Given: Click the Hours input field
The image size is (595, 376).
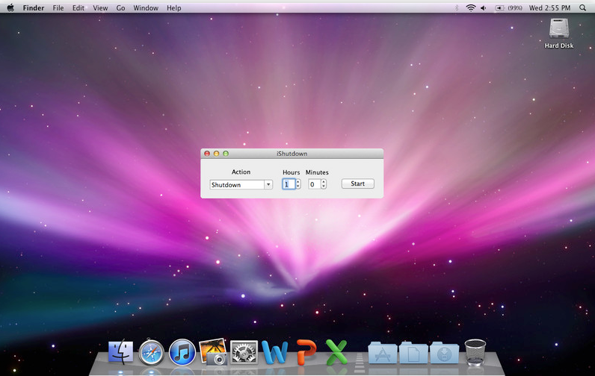Looking at the screenshot, I should (x=288, y=184).
